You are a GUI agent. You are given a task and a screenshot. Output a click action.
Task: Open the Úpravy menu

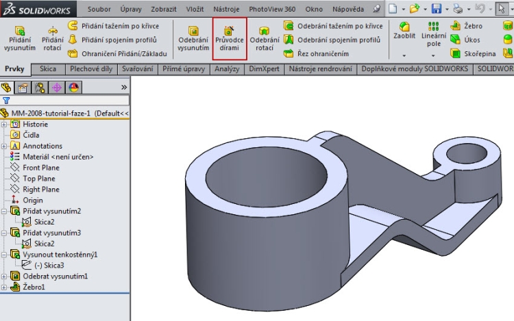131,9
